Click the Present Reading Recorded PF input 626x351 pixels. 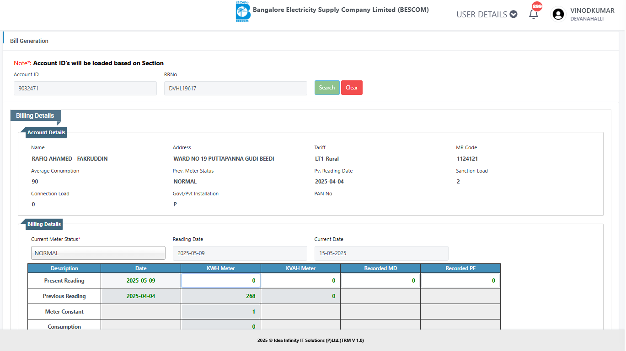point(460,281)
